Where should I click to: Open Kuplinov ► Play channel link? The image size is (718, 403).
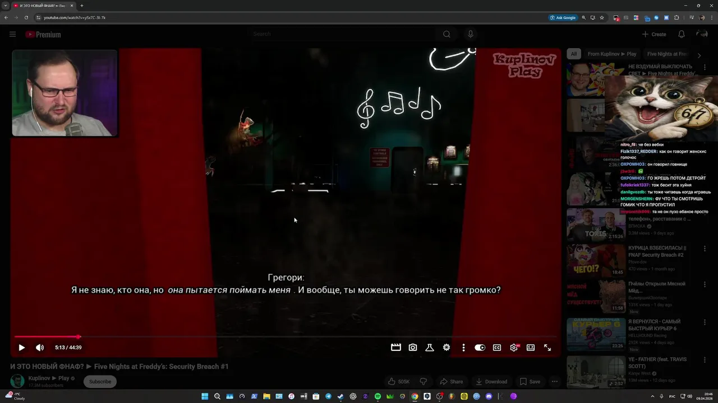click(49, 378)
